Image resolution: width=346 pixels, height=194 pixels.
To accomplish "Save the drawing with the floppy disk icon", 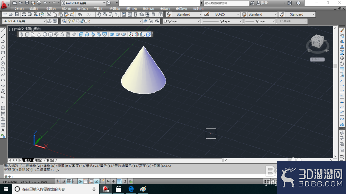I will [17, 14].
